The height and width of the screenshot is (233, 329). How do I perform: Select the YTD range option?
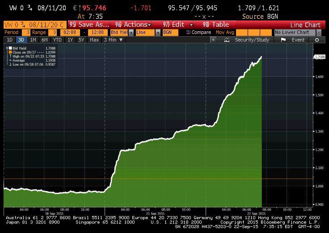click(57, 40)
